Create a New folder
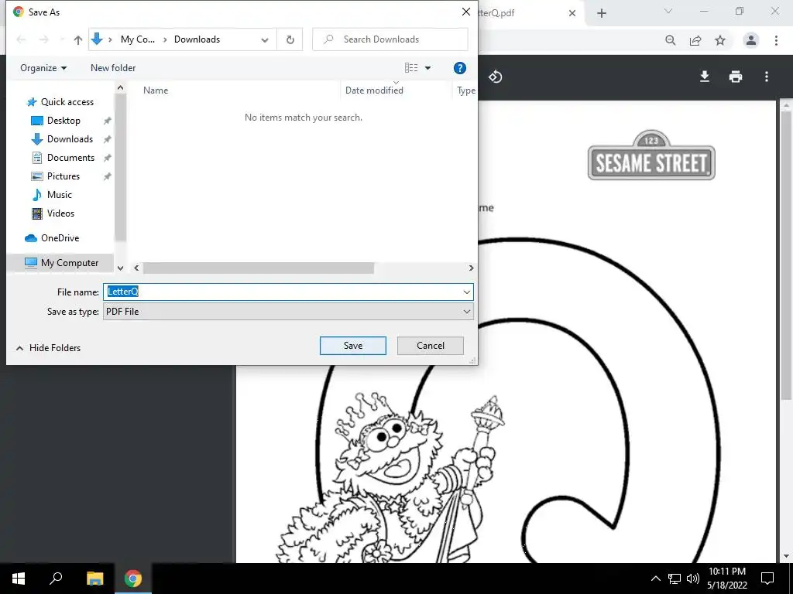793x594 pixels. 113,68
